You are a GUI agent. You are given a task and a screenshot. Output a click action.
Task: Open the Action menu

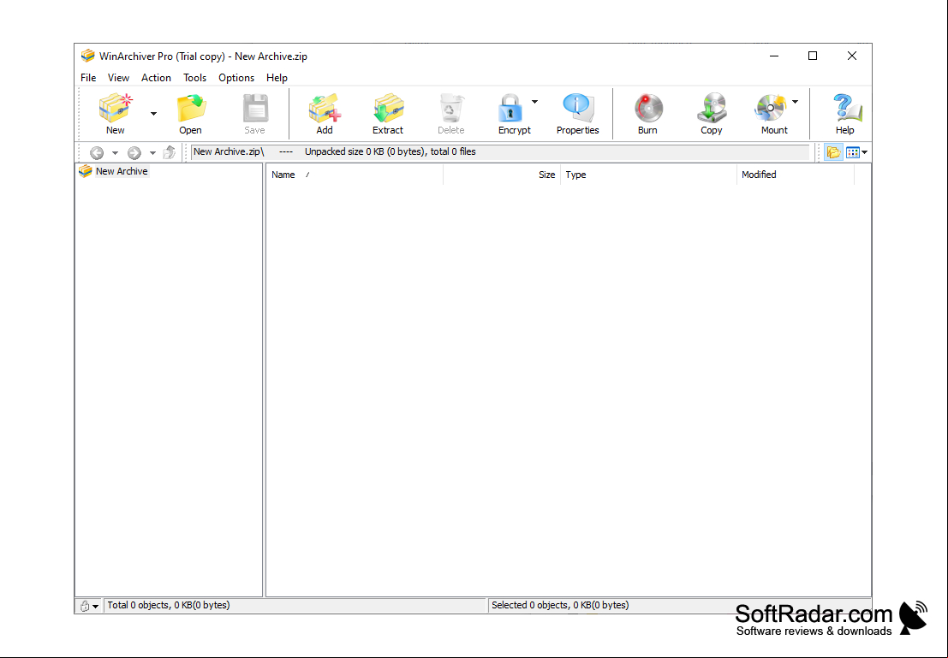156,77
